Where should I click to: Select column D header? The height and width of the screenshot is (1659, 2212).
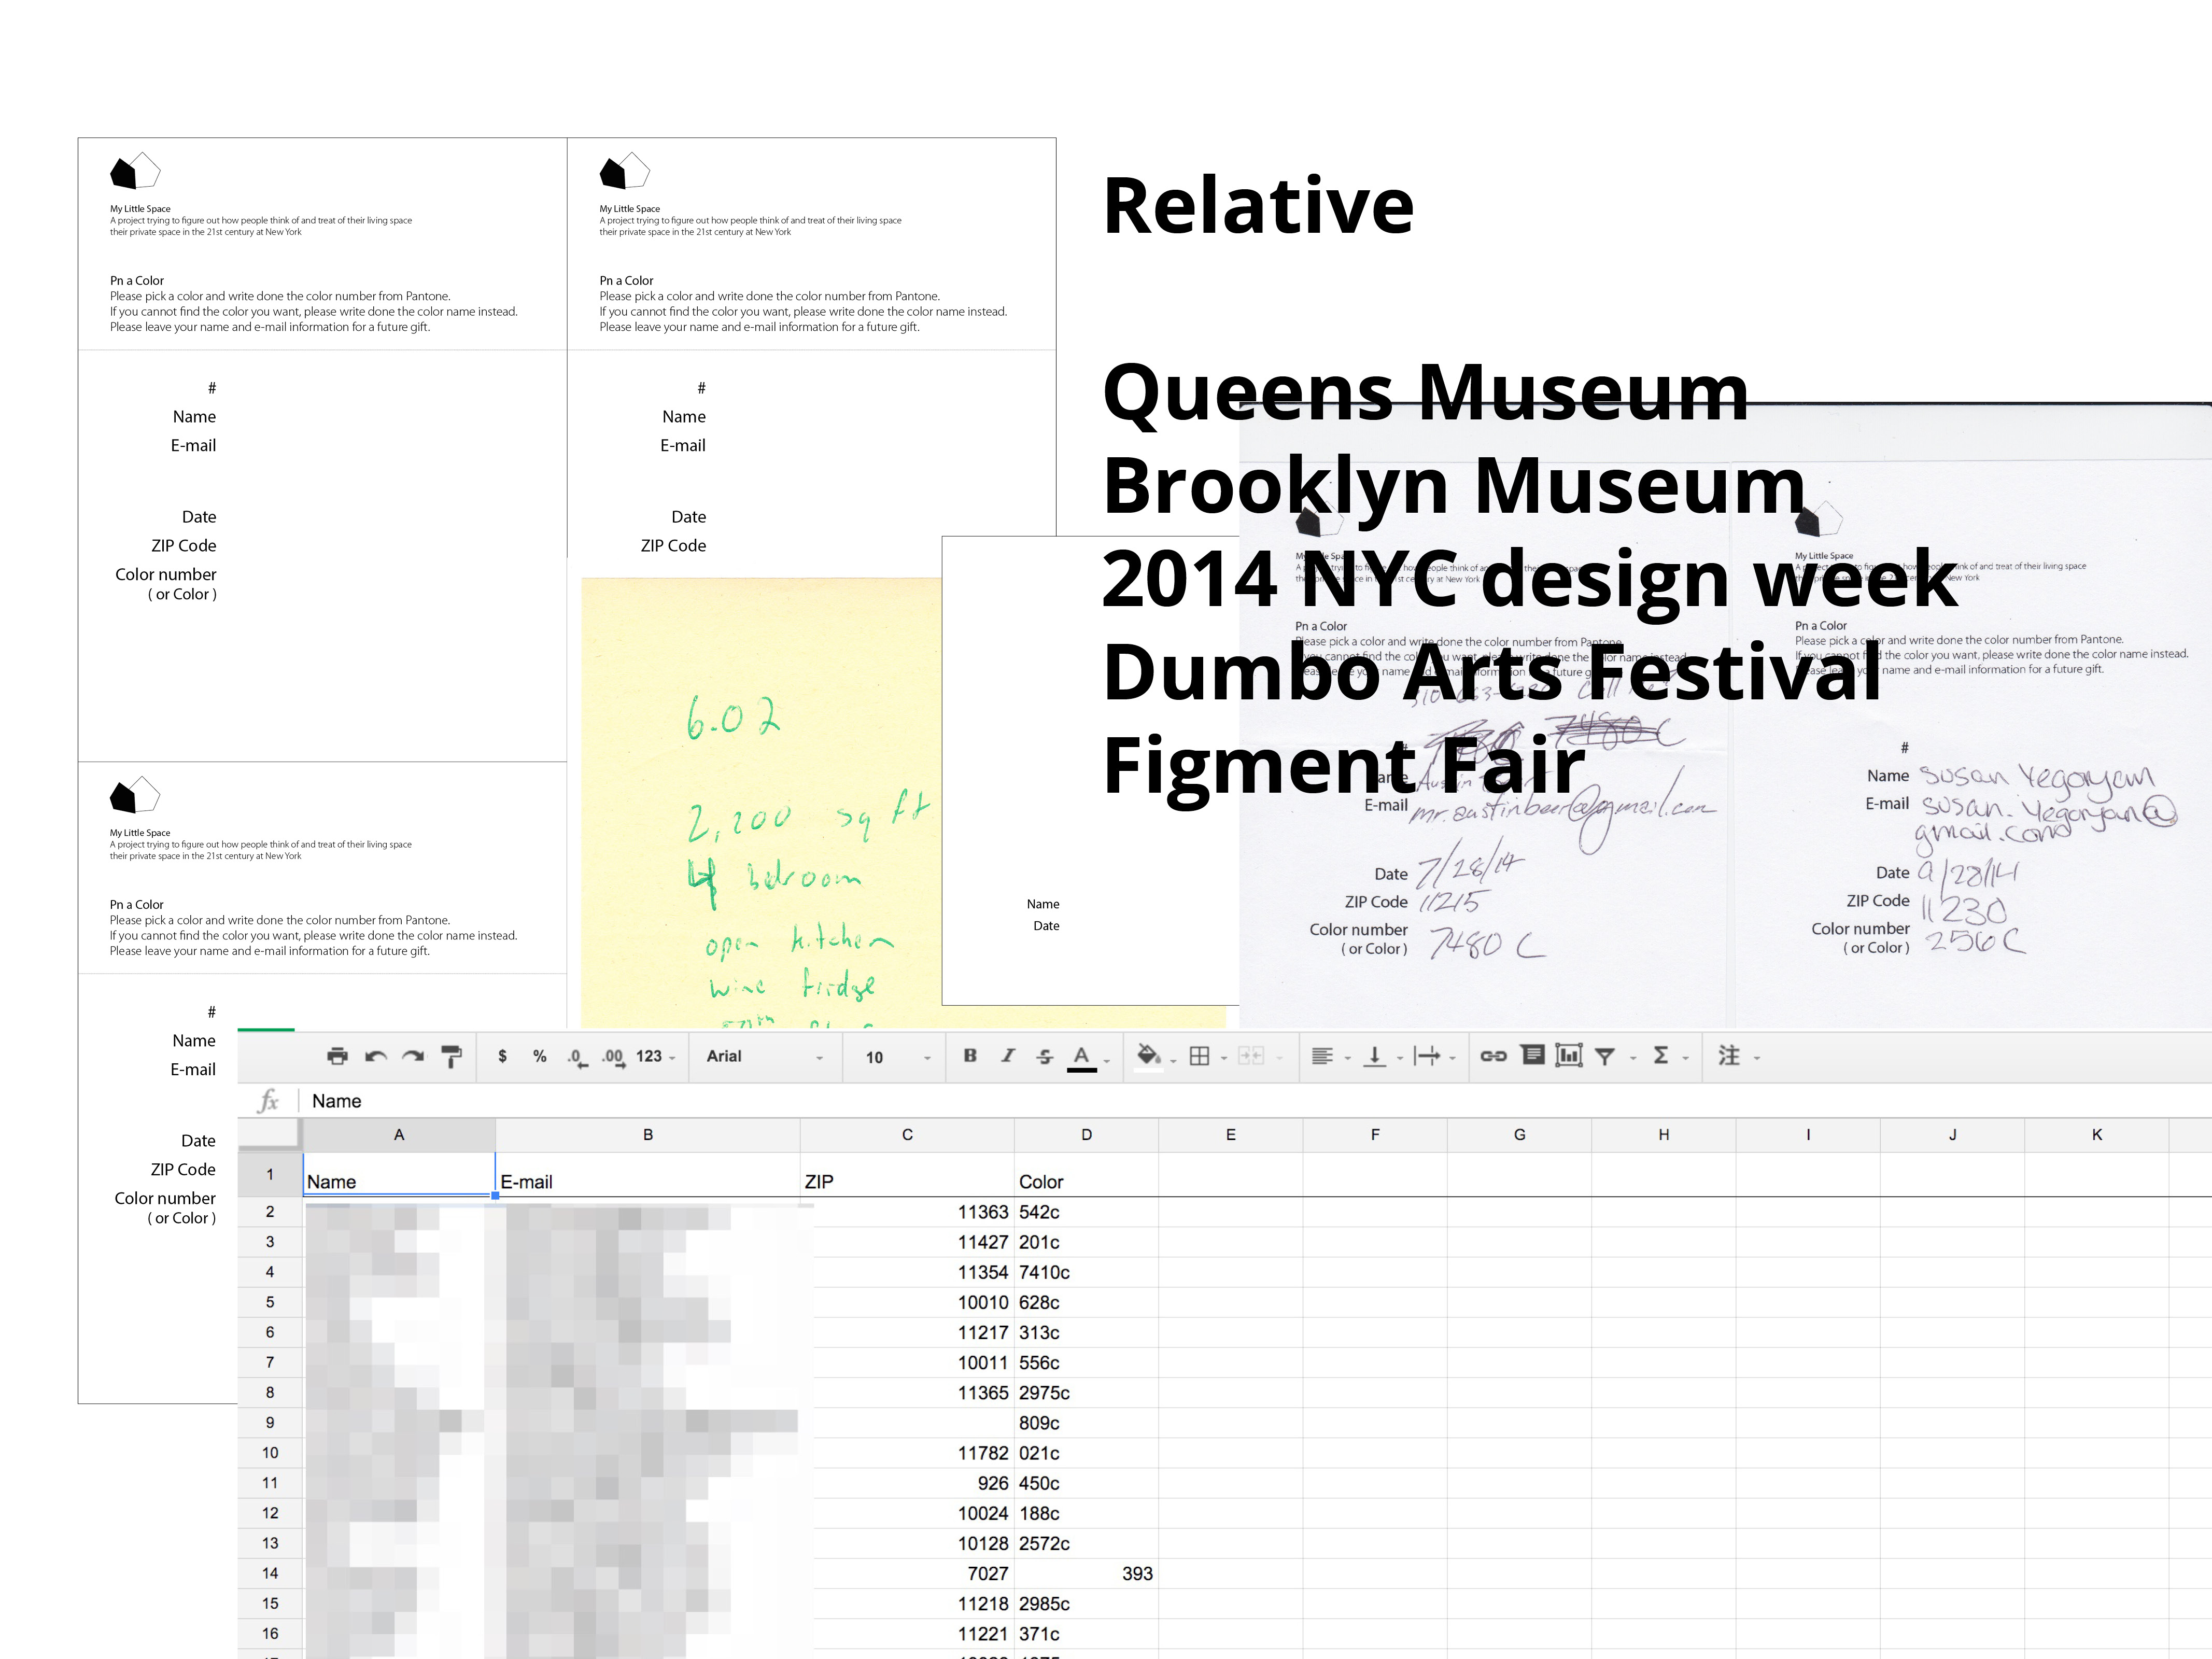pos(1087,1135)
